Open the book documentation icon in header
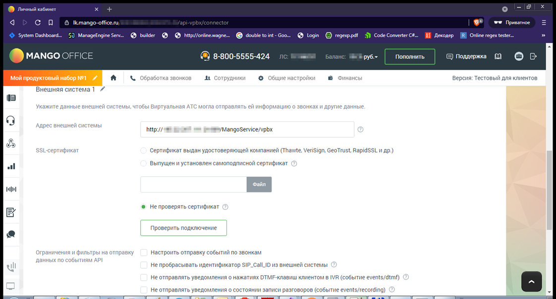The image size is (556, 299). point(498,56)
